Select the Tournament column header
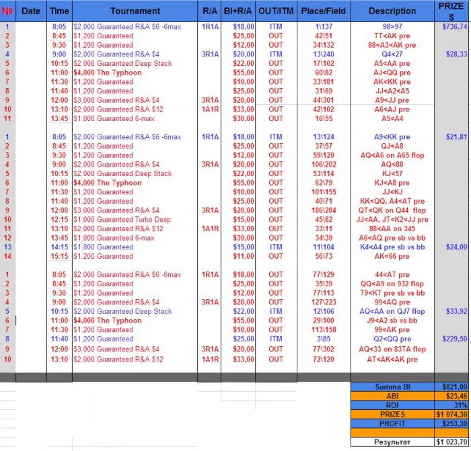 point(135,11)
